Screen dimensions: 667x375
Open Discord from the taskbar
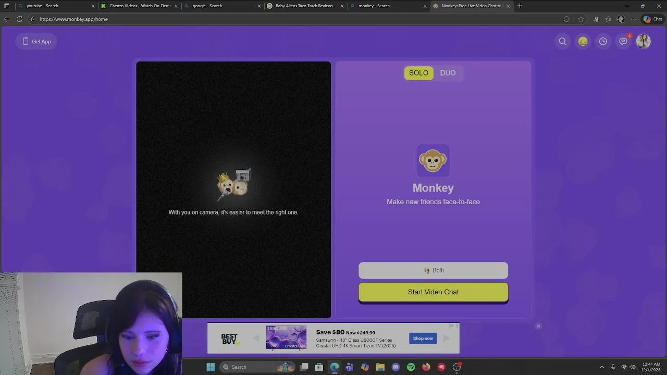point(396,367)
